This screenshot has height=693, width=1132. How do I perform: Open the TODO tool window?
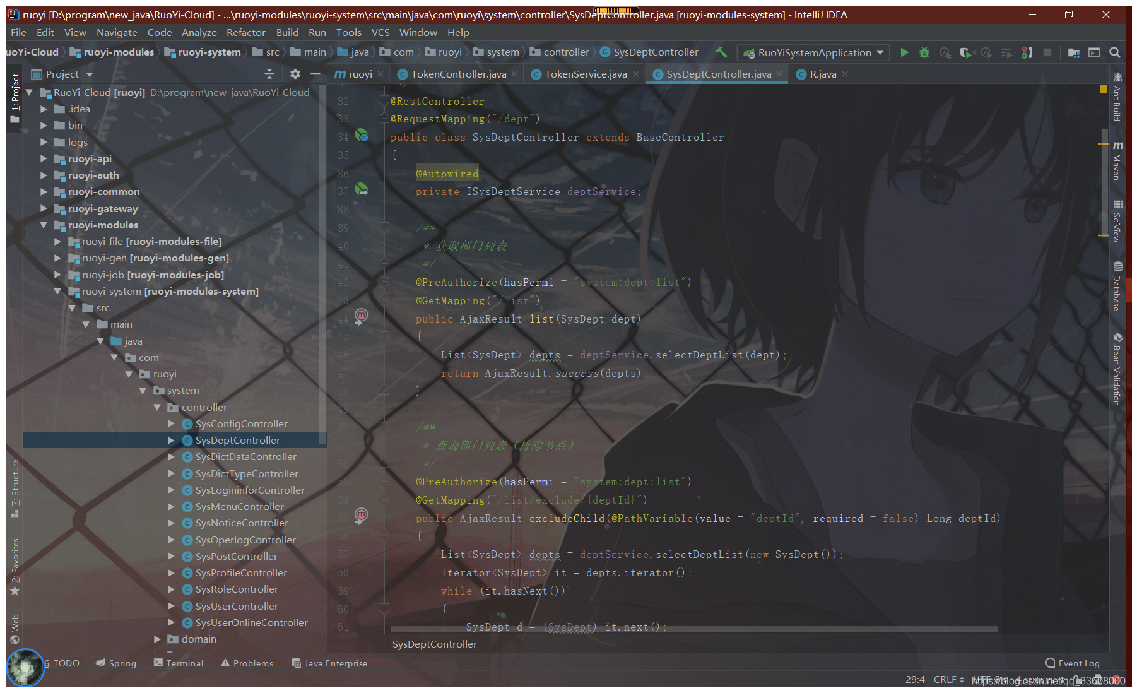(62, 663)
